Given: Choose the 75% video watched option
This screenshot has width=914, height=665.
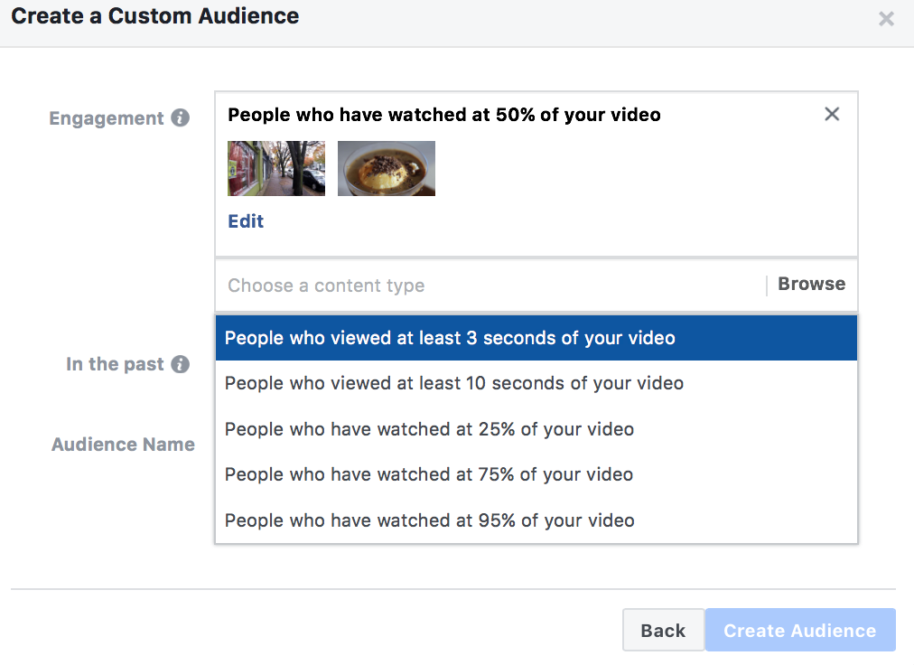Looking at the screenshot, I should pos(428,474).
